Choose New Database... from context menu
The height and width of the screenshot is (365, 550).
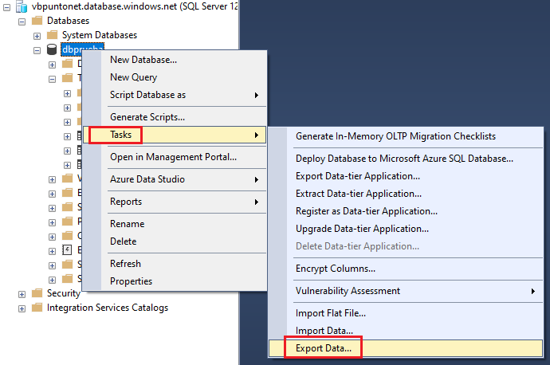click(175, 60)
